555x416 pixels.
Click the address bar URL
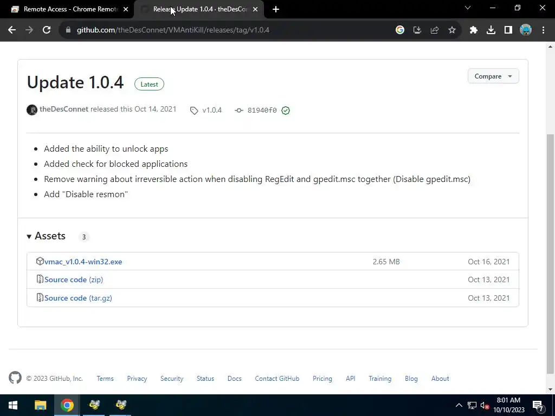173,30
